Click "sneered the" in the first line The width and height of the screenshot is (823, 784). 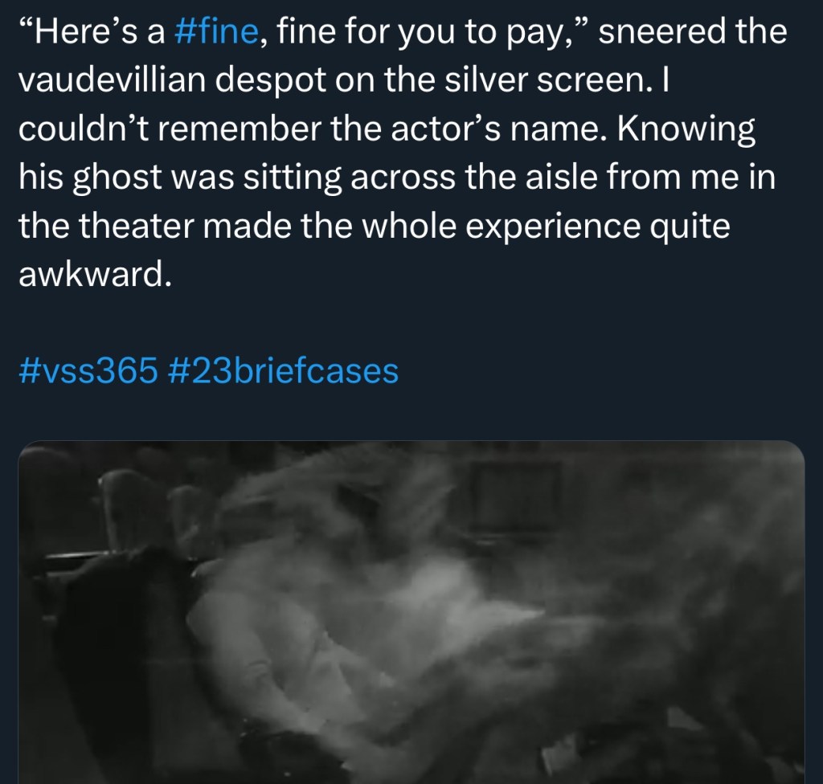tap(693, 31)
